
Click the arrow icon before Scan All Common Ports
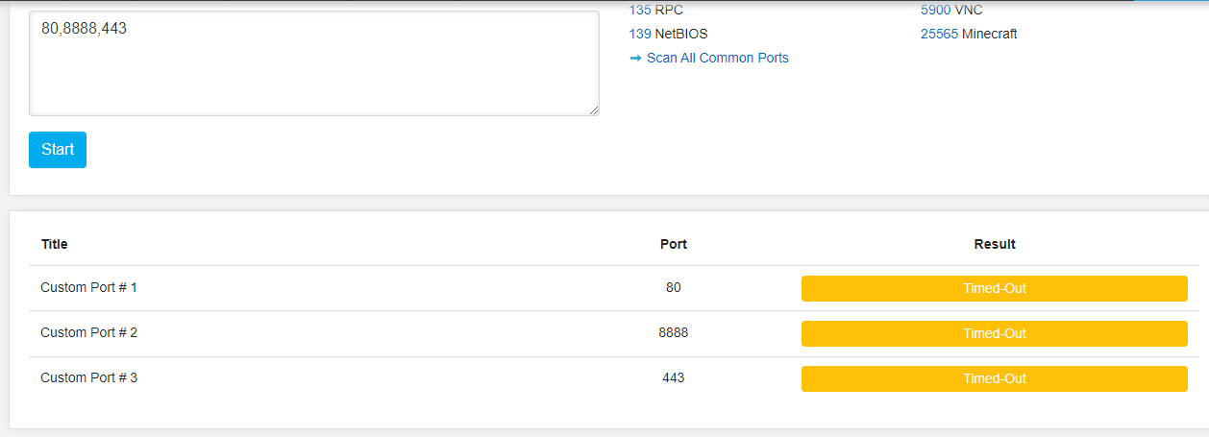(635, 59)
